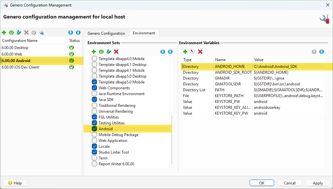The width and height of the screenshot is (333, 189).
Task: Click import wrench icon in configuration toolbar
Action: (x=41, y=33)
